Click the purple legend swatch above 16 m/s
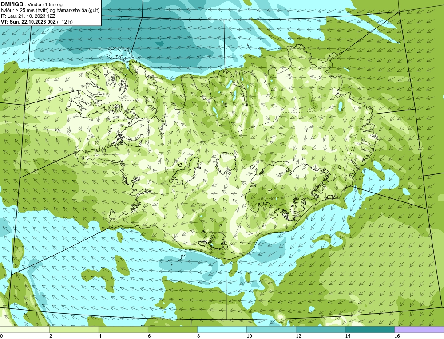The width and height of the screenshot is (444, 339). pos(419,329)
